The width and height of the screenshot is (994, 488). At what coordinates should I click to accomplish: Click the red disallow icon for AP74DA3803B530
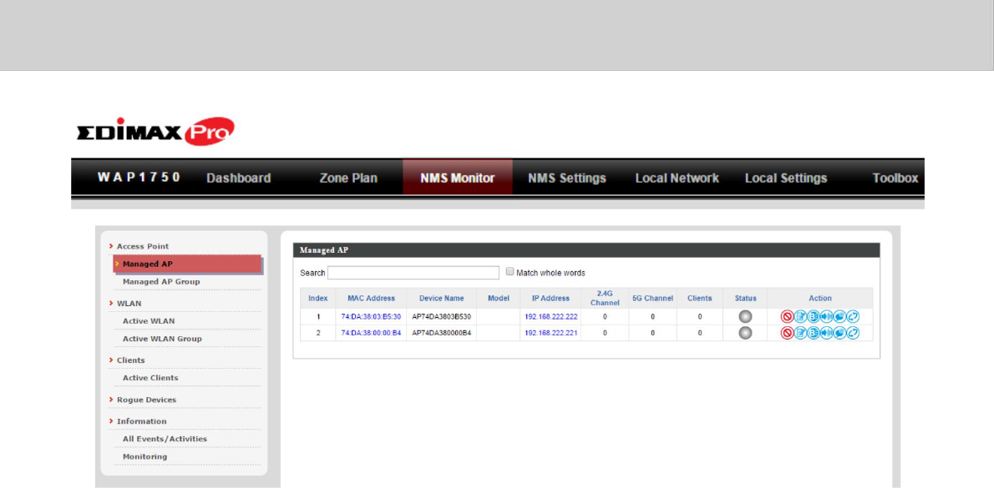pyautogui.click(x=787, y=316)
